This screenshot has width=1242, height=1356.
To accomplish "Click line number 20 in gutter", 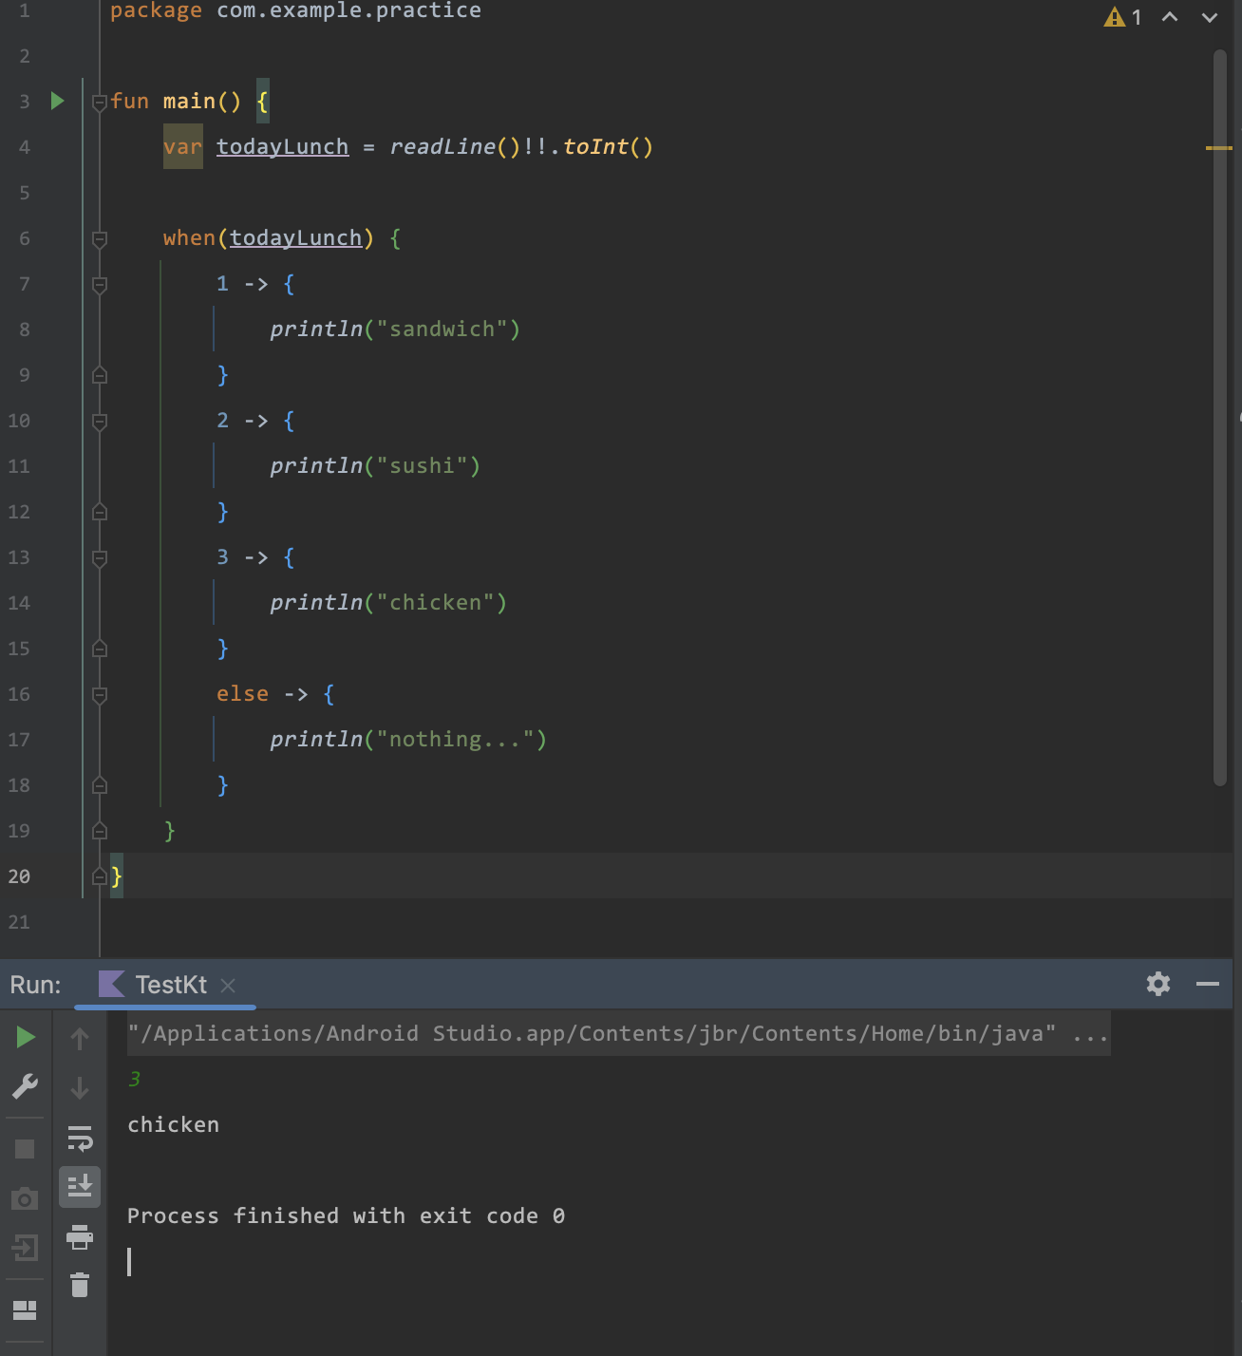I will pyautogui.click(x=19, y=876).
